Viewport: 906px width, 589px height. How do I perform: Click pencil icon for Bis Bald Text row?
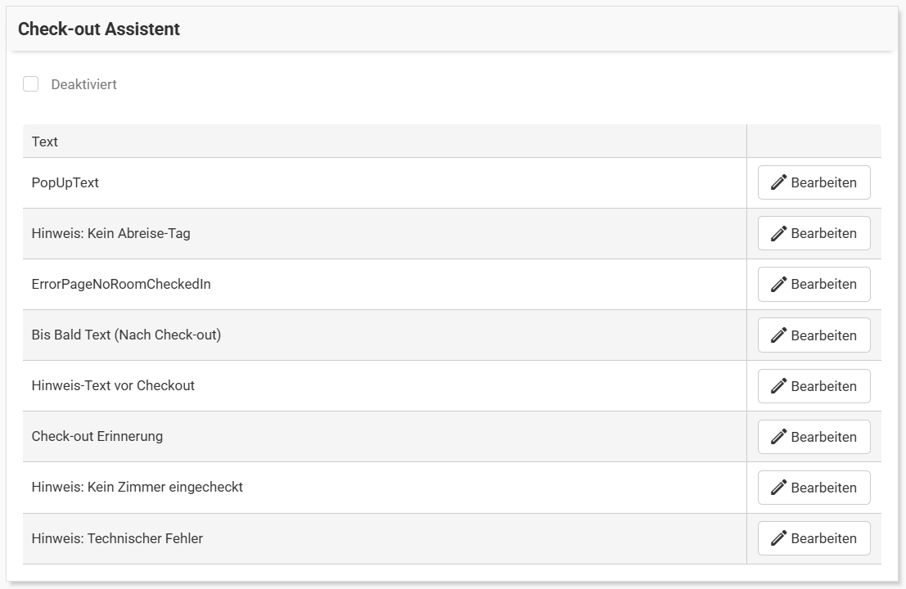click(779, 335)
